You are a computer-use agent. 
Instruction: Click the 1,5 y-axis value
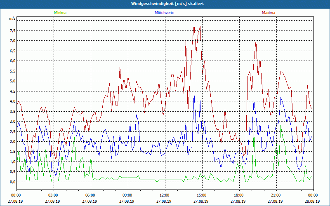12,152
